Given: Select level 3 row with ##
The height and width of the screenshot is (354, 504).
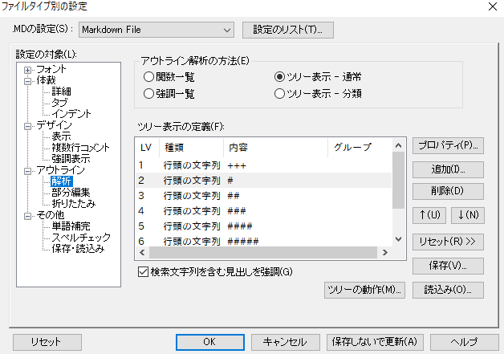Looking at the screenshot, I should (x=264, y=196).
